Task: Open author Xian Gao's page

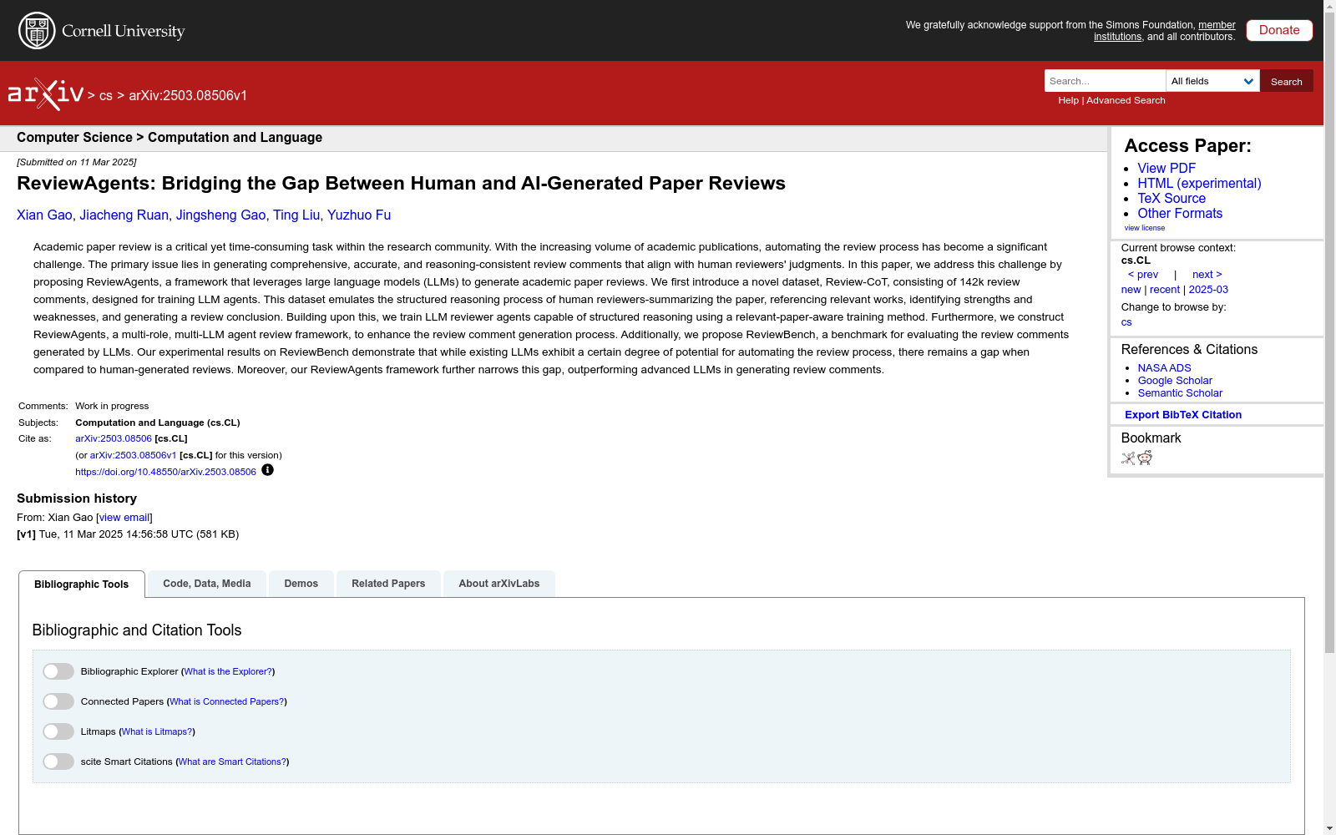Action: (44, 215)
